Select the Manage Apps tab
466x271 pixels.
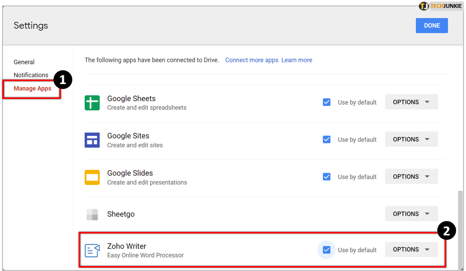[x=33, y=89]
